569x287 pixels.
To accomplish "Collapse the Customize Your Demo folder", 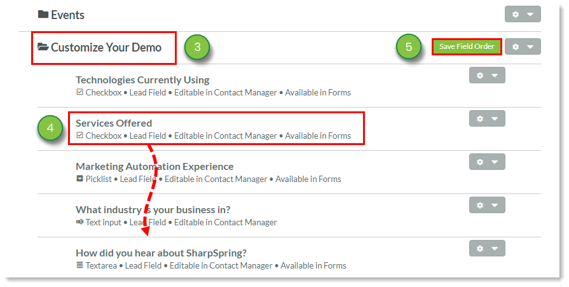I will pyautogui.click(x=106, y=47).
